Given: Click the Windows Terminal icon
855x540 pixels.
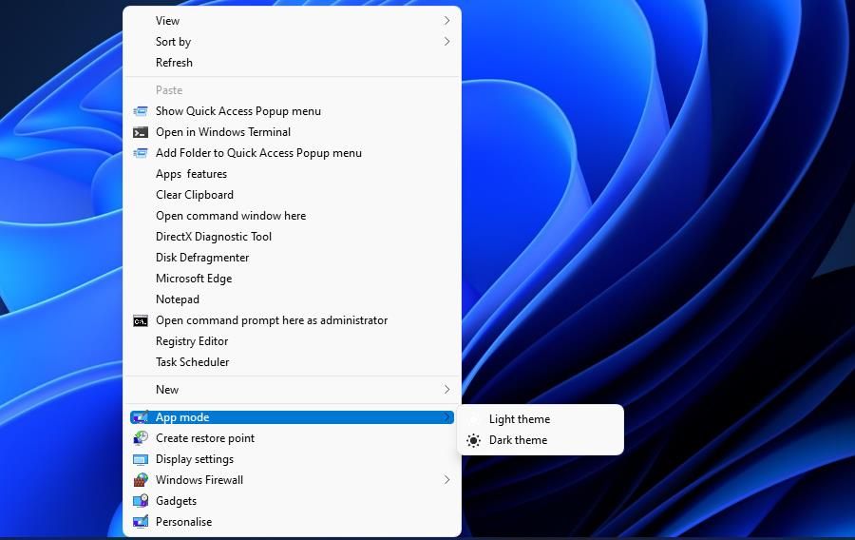Looking at the screenshot, I should tap(141, 132).
